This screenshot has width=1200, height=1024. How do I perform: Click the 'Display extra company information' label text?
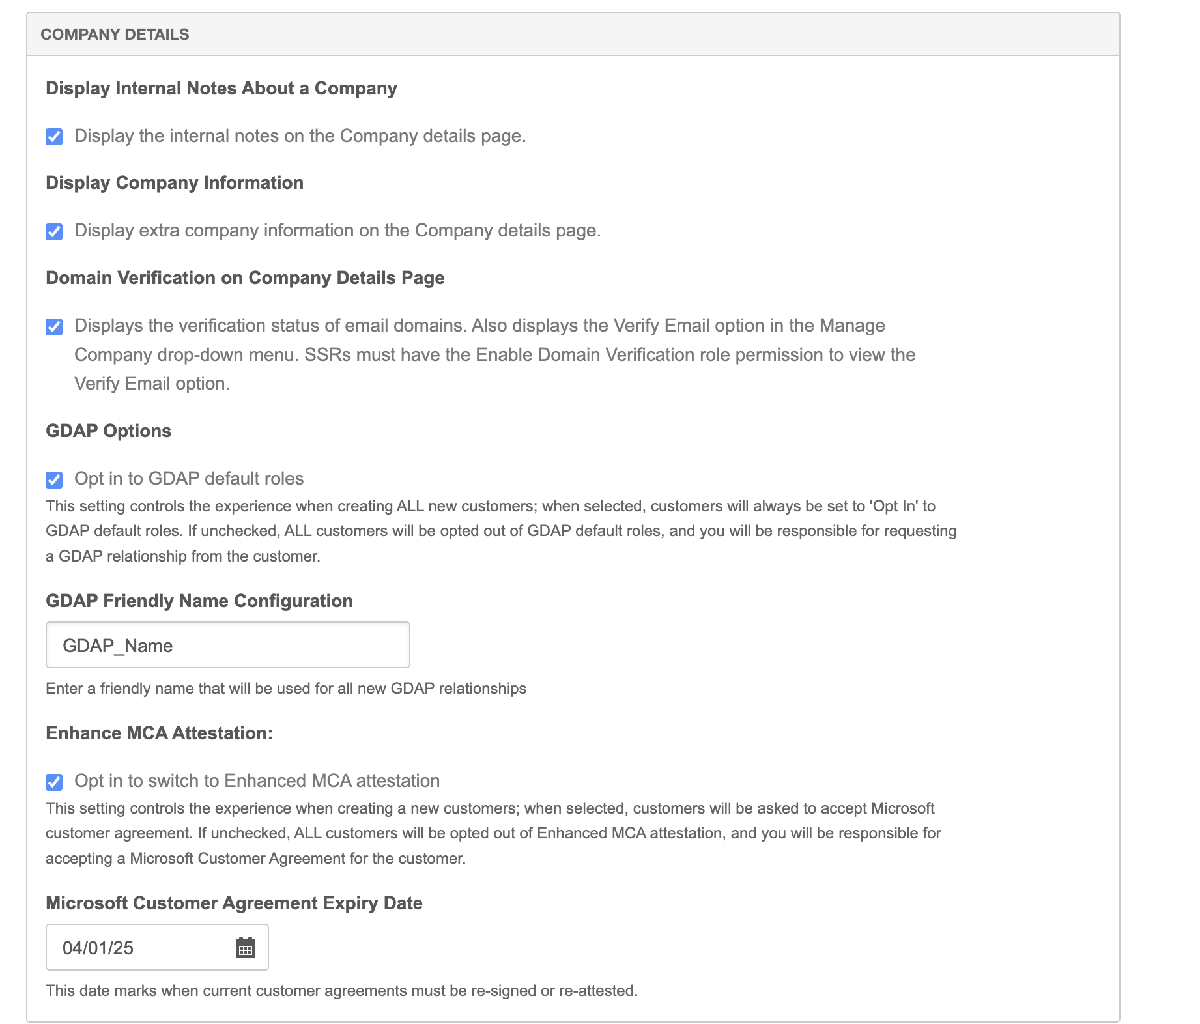click(337, 231)
